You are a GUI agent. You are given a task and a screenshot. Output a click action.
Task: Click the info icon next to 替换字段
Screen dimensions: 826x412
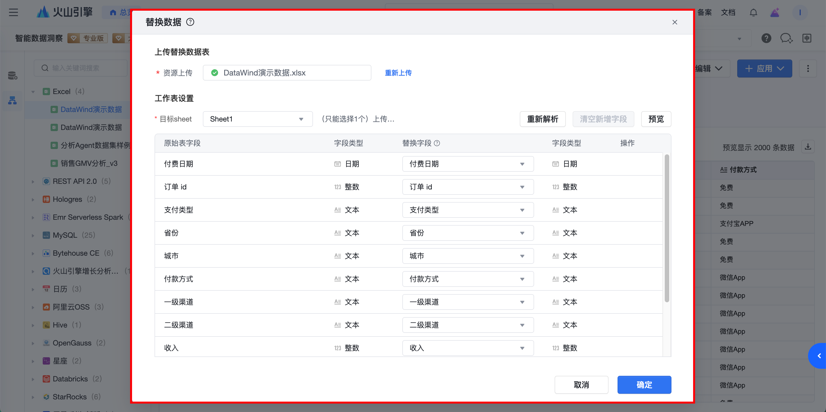click(437, 143)
